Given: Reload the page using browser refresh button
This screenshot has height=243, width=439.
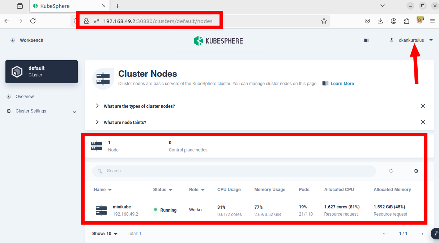Looking at the screenshot, I should [33, 21].
